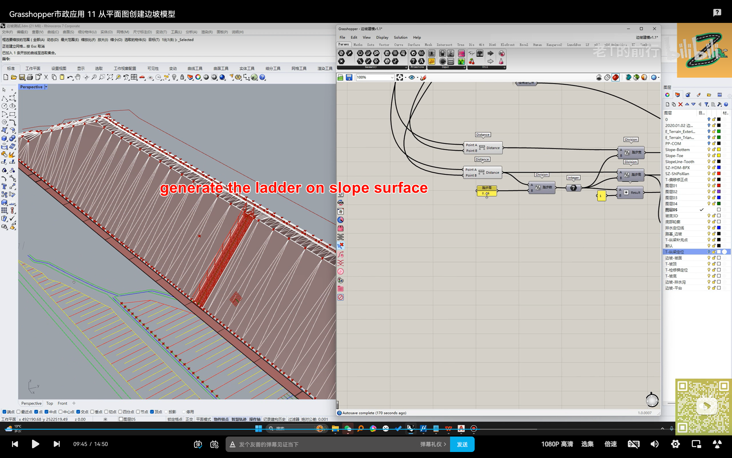Expand the Grasshopper preview eye dropdown arrow
The image size is (732, 458).
(417, 78)
